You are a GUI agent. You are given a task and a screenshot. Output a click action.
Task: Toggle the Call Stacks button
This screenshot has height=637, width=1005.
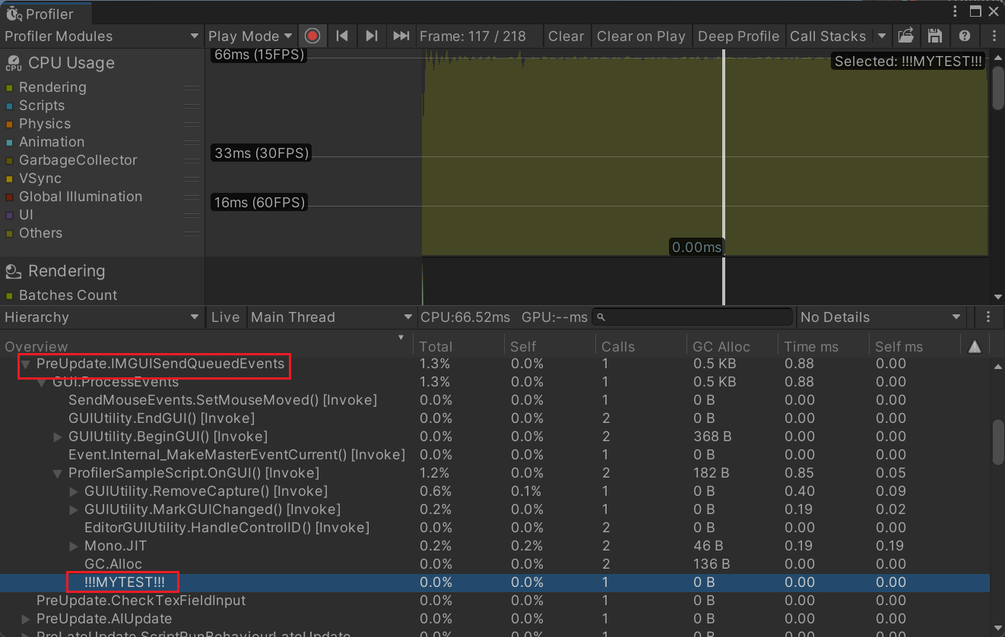[828, 36]
